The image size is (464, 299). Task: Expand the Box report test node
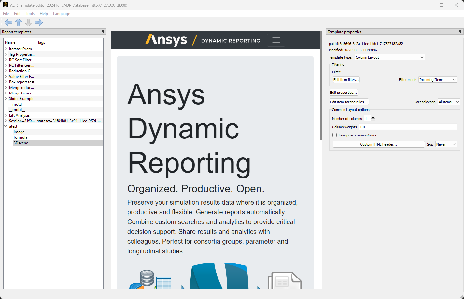coord(6,82)
